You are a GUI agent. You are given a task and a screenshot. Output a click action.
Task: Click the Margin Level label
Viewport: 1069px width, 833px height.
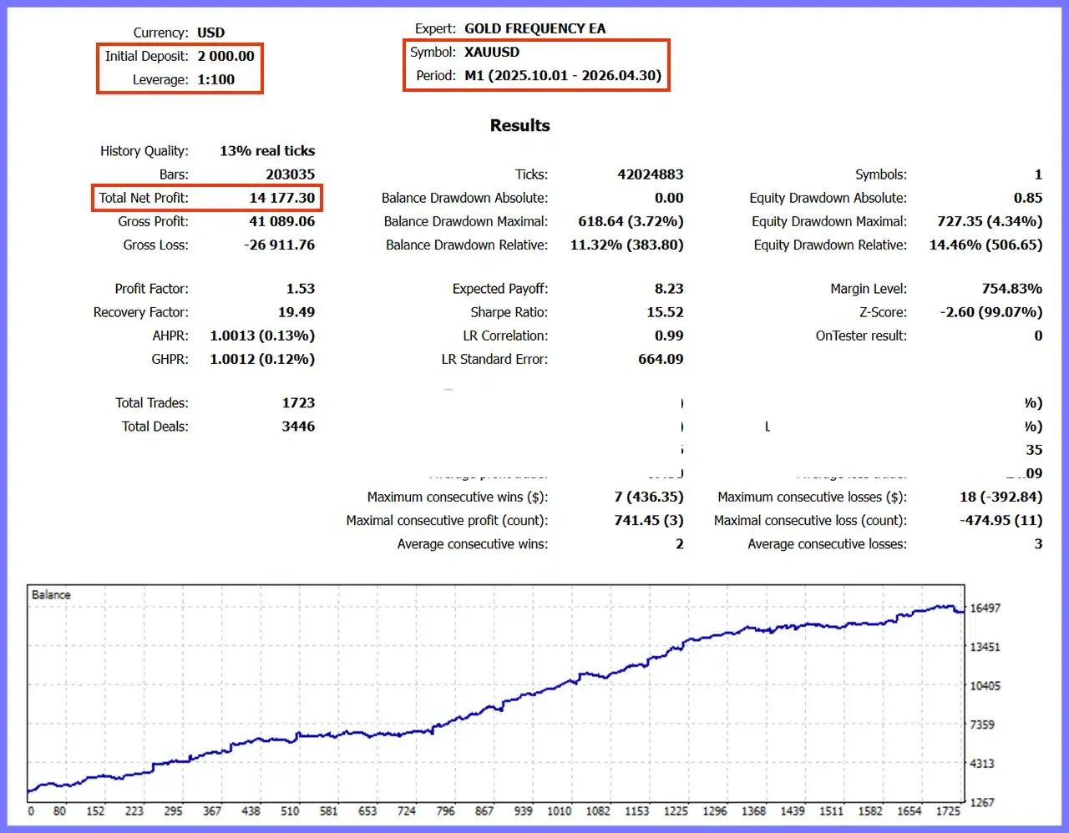point(869,289)
